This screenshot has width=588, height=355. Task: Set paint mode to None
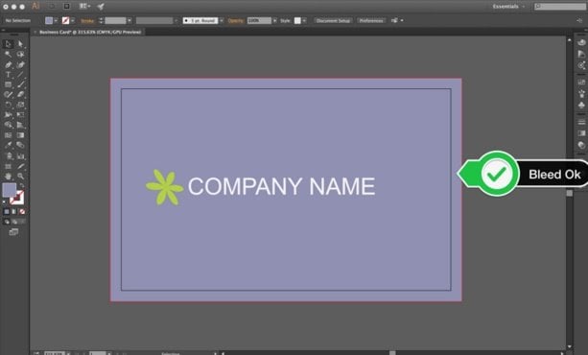22,212
